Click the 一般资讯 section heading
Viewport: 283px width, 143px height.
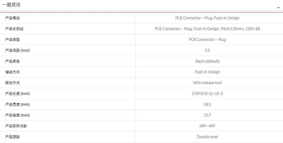pos(11,5)
